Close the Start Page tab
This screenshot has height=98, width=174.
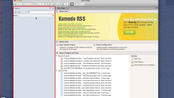tap(67, 8)
